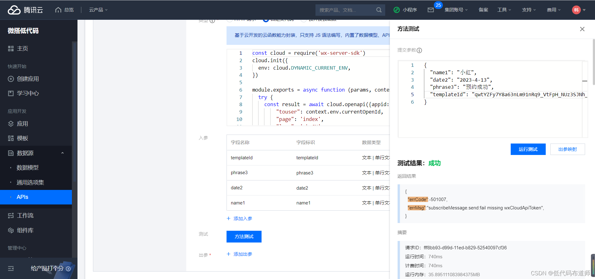The width and height of the screenshot is (595, 279).
Task: Click the search magnifier icon
Action: point(379,10)
